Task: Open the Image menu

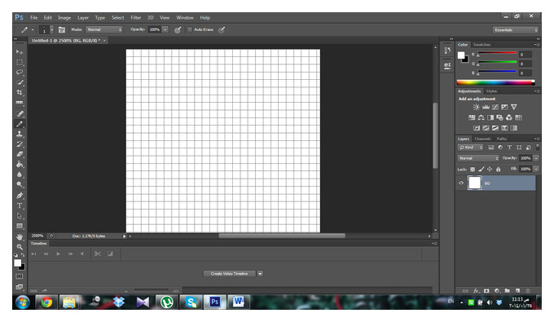Action: (64, 18)
